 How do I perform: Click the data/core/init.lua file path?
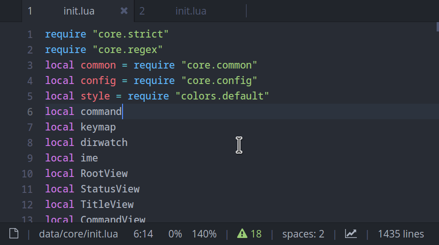pos(78,234)
